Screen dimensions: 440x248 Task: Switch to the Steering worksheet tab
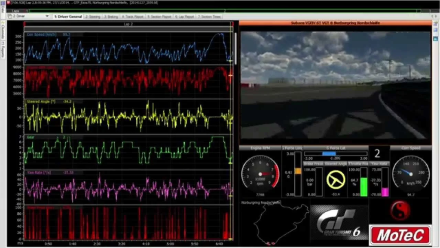pyautogui.click(x=93, y=17)
